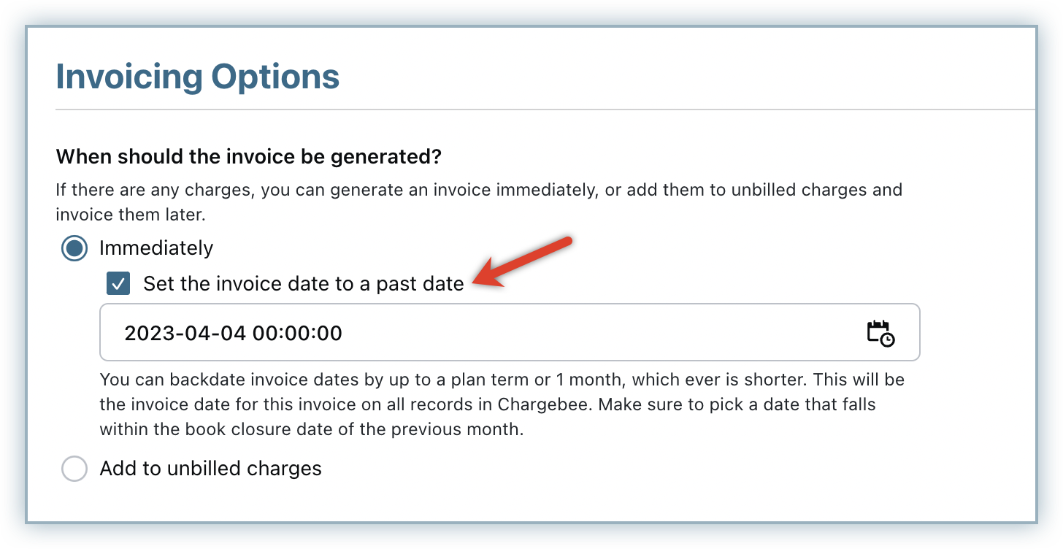Open the calendar picker icon in date field
This screenshot has height=549, width=1063.
[x=880, y=333]
